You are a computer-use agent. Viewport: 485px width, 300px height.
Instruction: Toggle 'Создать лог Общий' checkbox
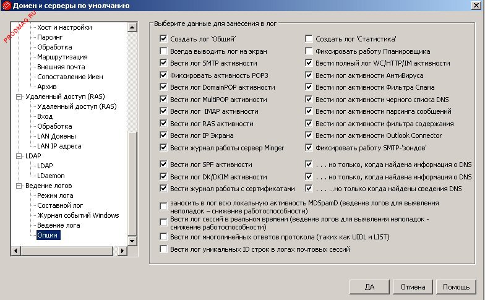point(164,39)
